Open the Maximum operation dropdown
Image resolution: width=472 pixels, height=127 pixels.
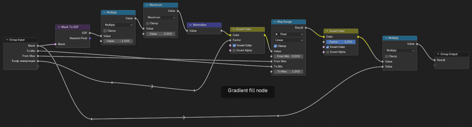click(160, 17)
